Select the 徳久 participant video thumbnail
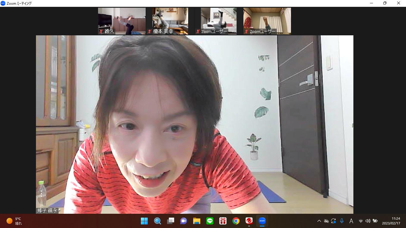406x228 pixels. [122, 21]
